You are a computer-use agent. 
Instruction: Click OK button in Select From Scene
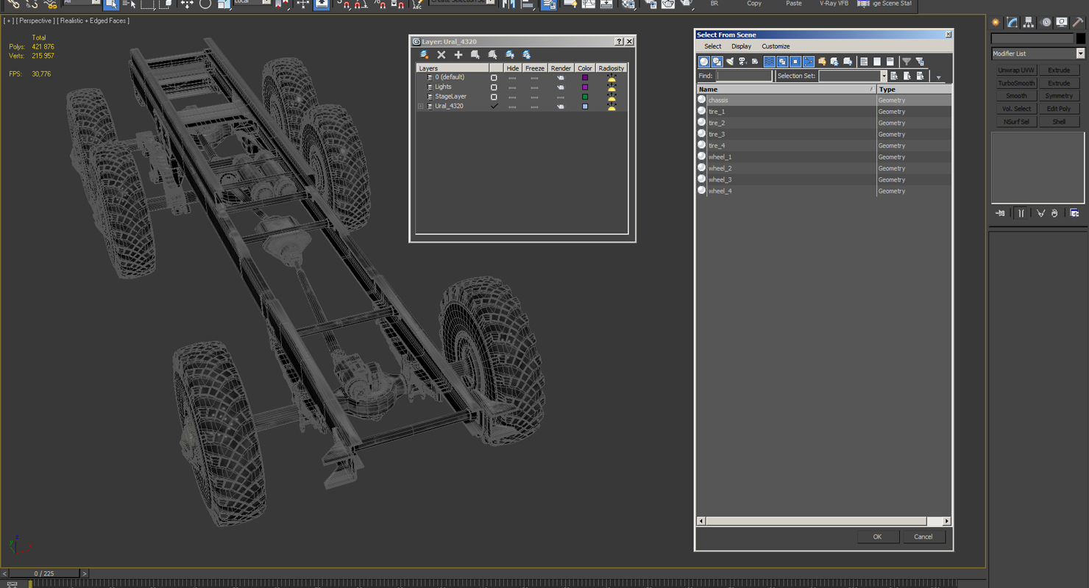coord(877,537)
